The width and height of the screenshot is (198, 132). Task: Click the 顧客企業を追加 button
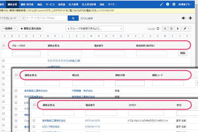coord(31,29)
